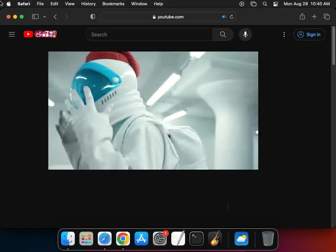The image size is (336, 252).
Task: Open the Trash in the Dock
Action: coord(268,239)
